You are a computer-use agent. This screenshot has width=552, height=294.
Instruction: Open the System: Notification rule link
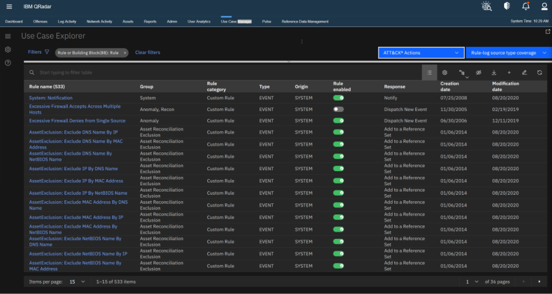[51, 98]
